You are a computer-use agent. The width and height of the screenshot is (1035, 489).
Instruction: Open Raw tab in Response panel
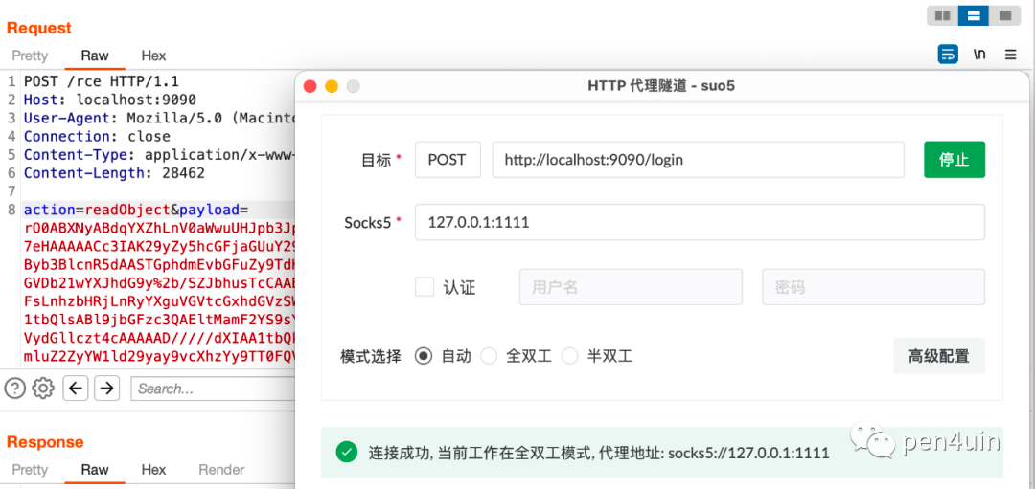[x=95, y=469]
